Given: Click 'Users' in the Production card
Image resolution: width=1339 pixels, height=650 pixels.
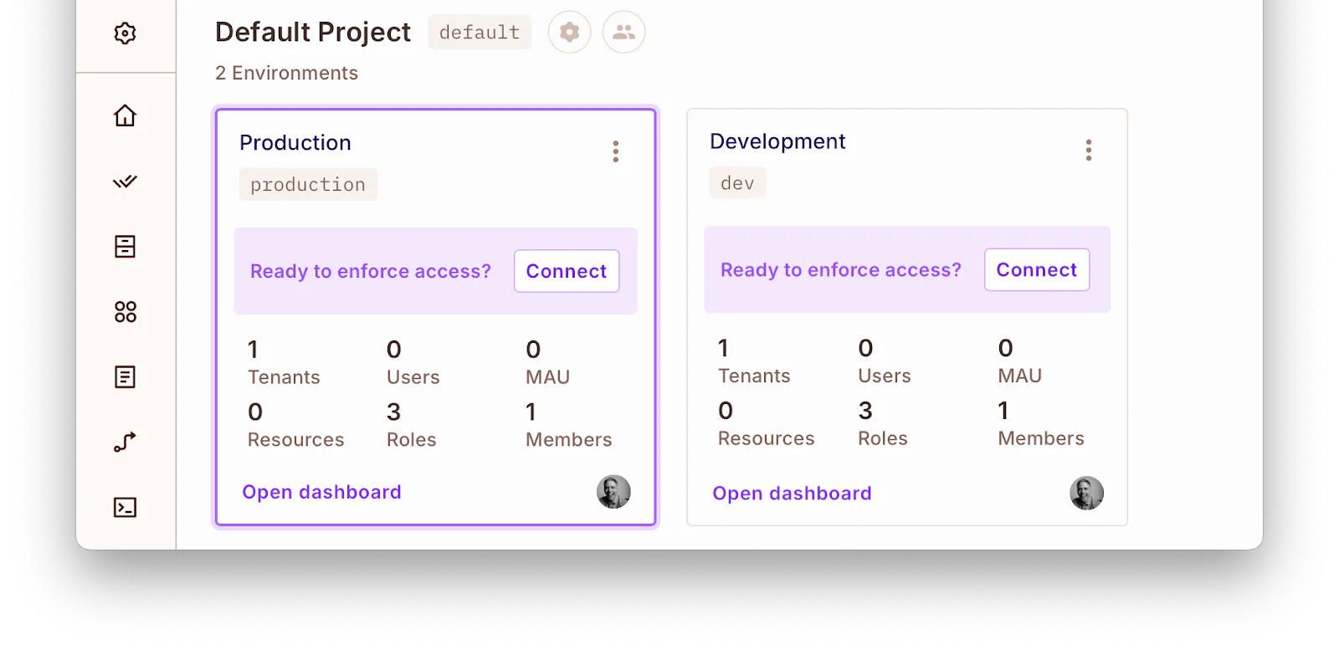Looking at the screenshot, I should 413,377.
